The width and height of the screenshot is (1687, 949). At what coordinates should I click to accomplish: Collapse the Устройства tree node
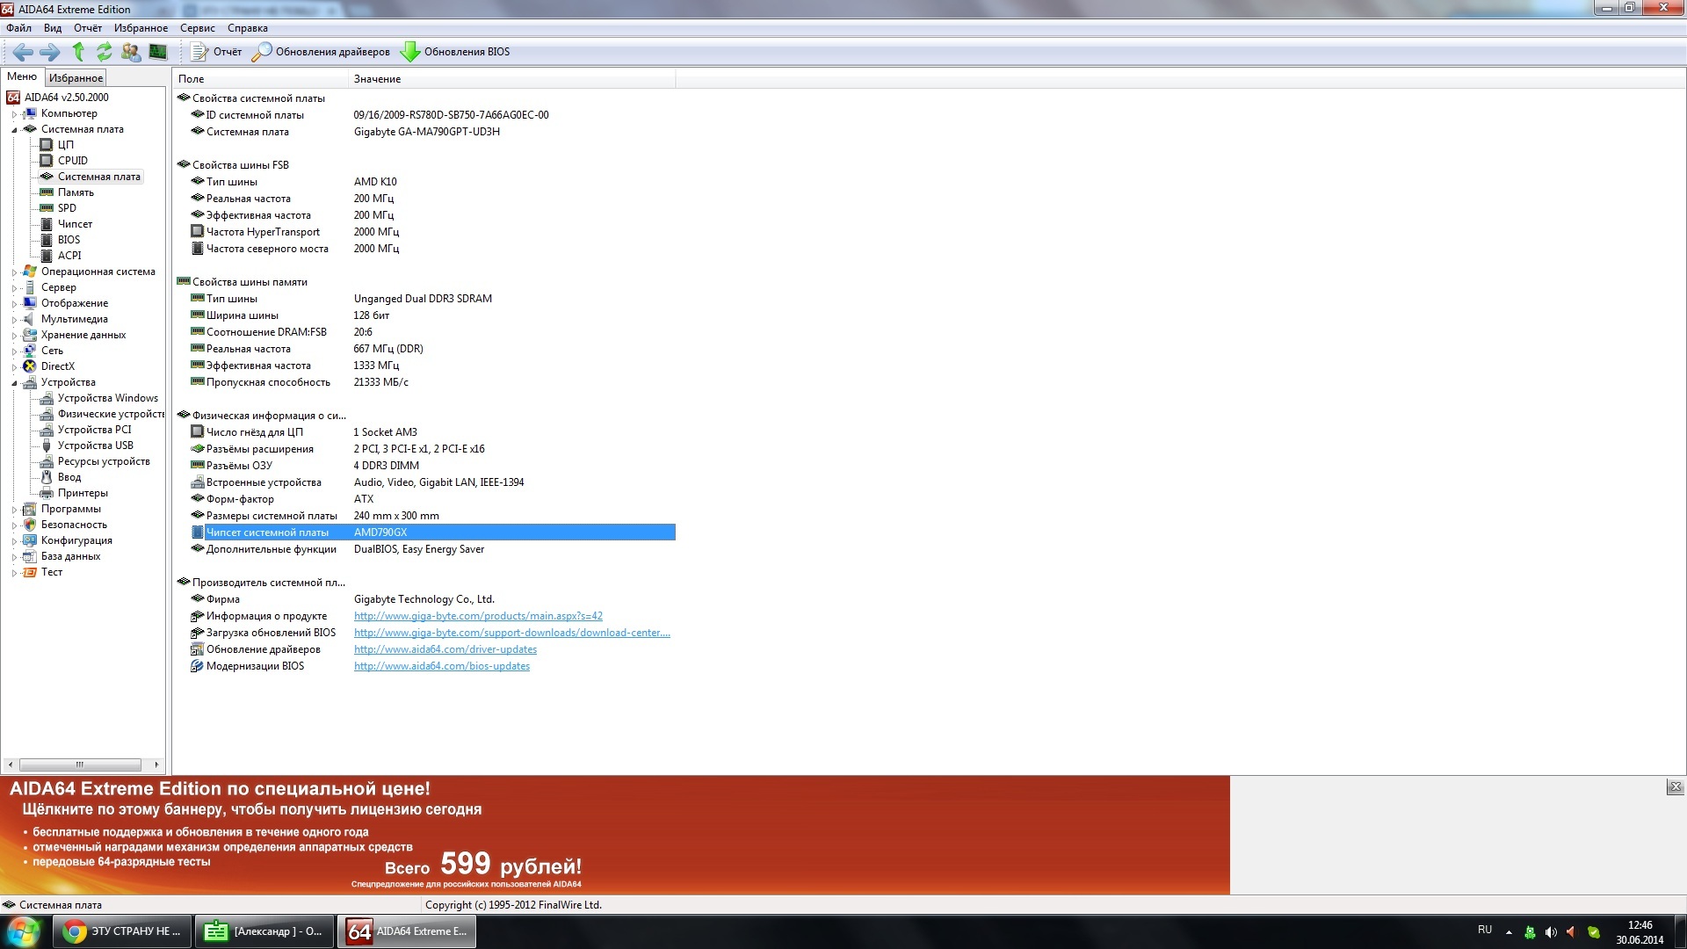click(x=14, y=383)
